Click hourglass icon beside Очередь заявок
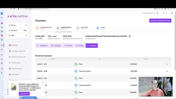Viewport: 176px width, 99px height. click(x=10, y=51)
